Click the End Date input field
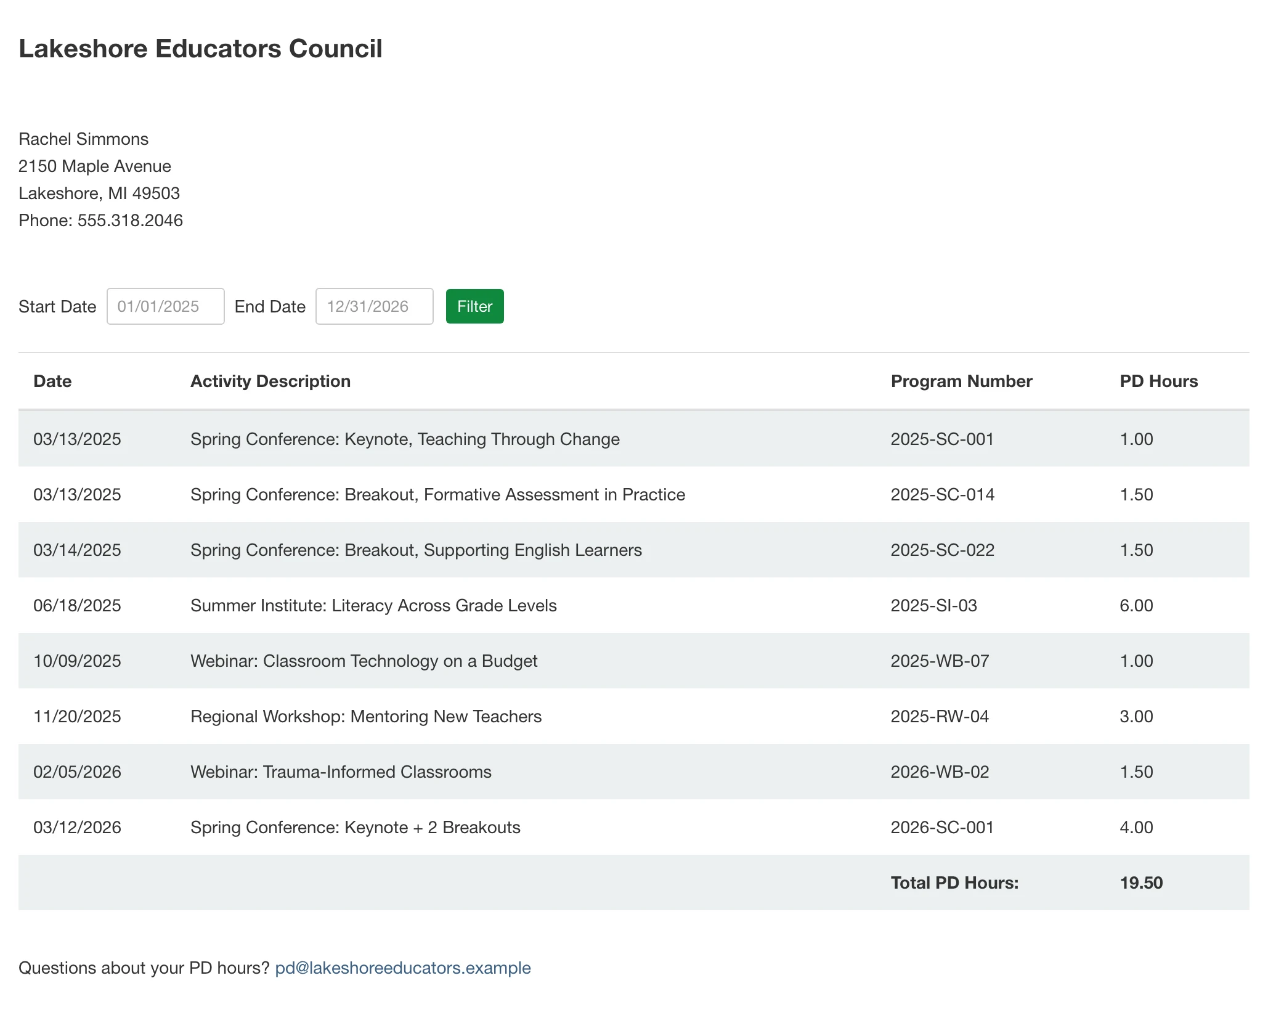Viewport: 1268px width, 1023px height. [x=375, y=306]
